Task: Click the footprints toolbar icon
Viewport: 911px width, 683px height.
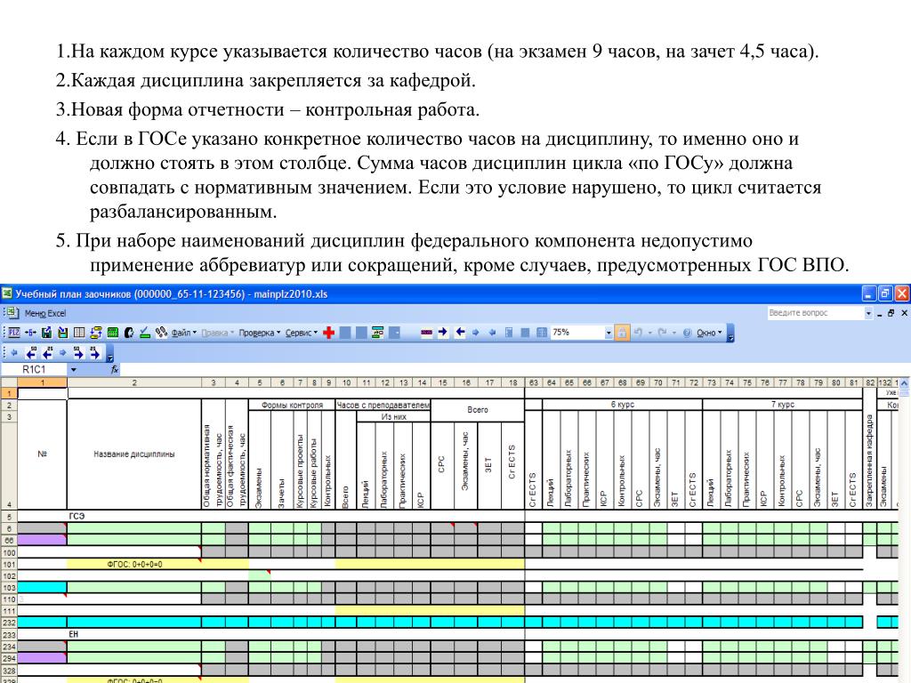Action: pos(162,333)
